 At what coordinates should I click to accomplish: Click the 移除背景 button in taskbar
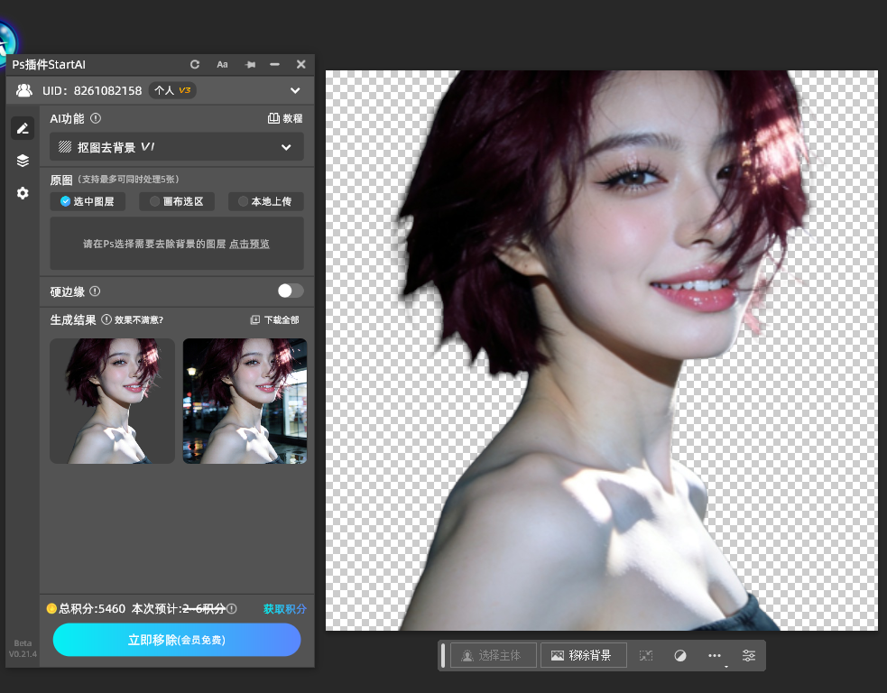(x=583, y=655)
